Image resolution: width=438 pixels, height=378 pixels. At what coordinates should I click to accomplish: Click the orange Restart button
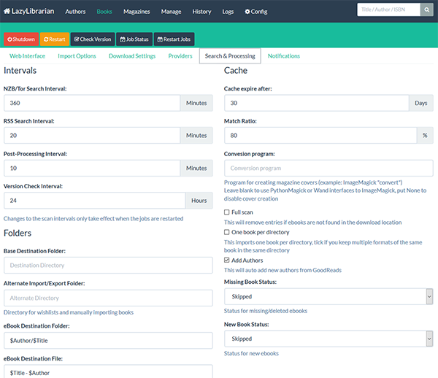(55, 39)
